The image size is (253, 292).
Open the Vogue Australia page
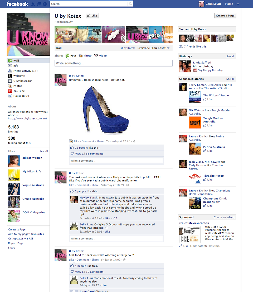(33, 185)
